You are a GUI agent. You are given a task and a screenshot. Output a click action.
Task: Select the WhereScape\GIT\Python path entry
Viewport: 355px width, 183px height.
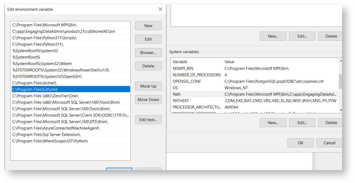point(50,141)
